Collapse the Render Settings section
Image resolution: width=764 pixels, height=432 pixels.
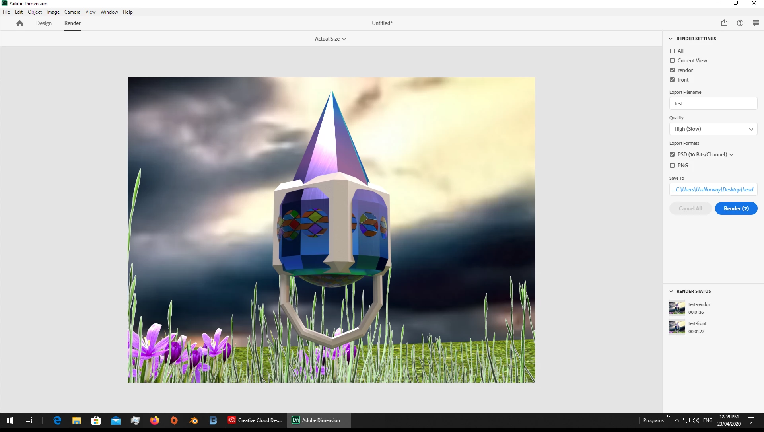pyautogui.click(x=671, y=39)
